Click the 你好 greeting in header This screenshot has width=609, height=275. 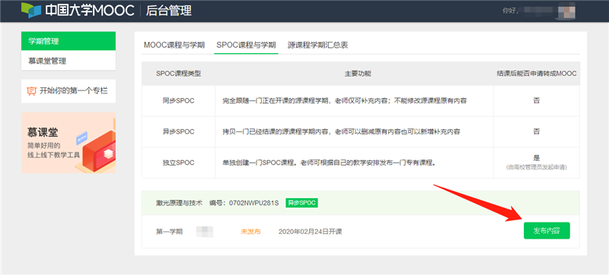pyautogui.click(x=509, y=11)
